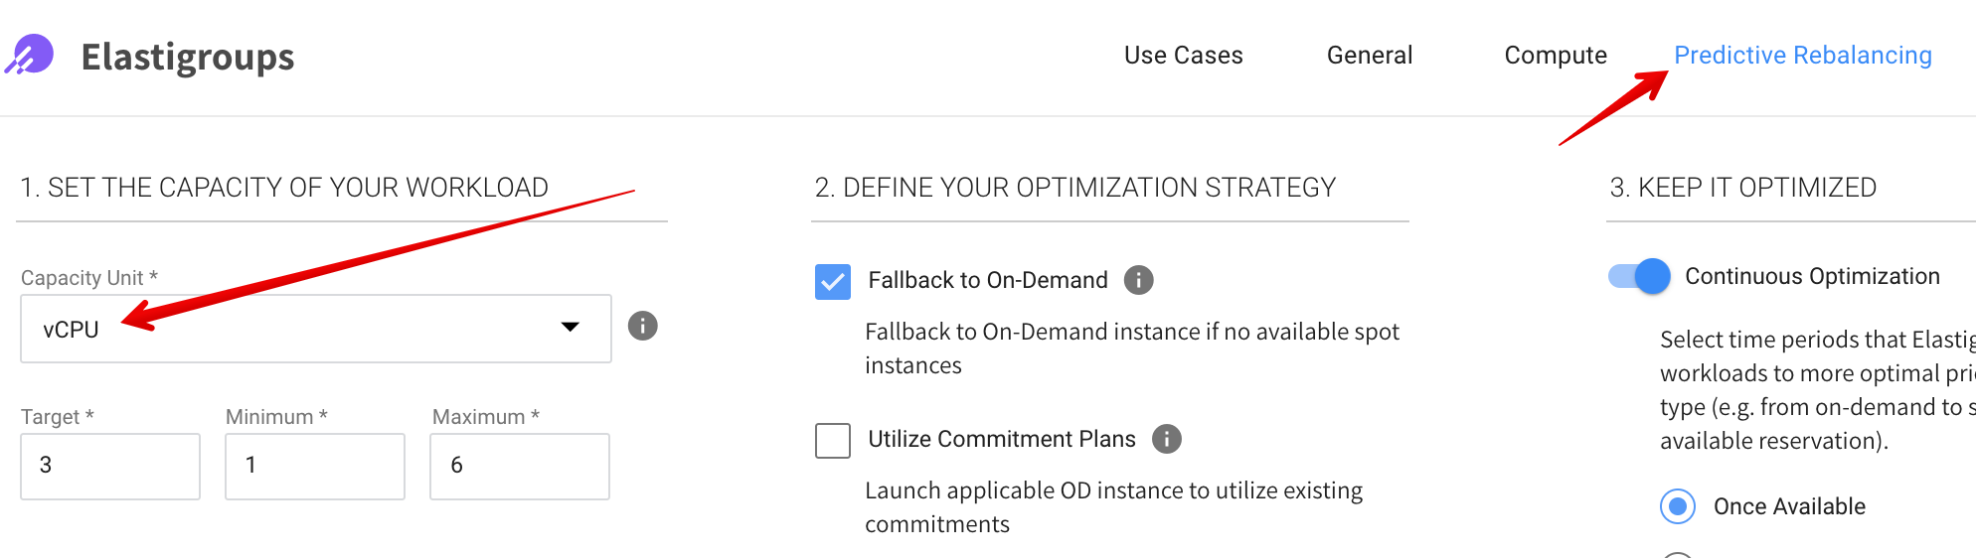Switch to the General tab

click(1369, 56)
